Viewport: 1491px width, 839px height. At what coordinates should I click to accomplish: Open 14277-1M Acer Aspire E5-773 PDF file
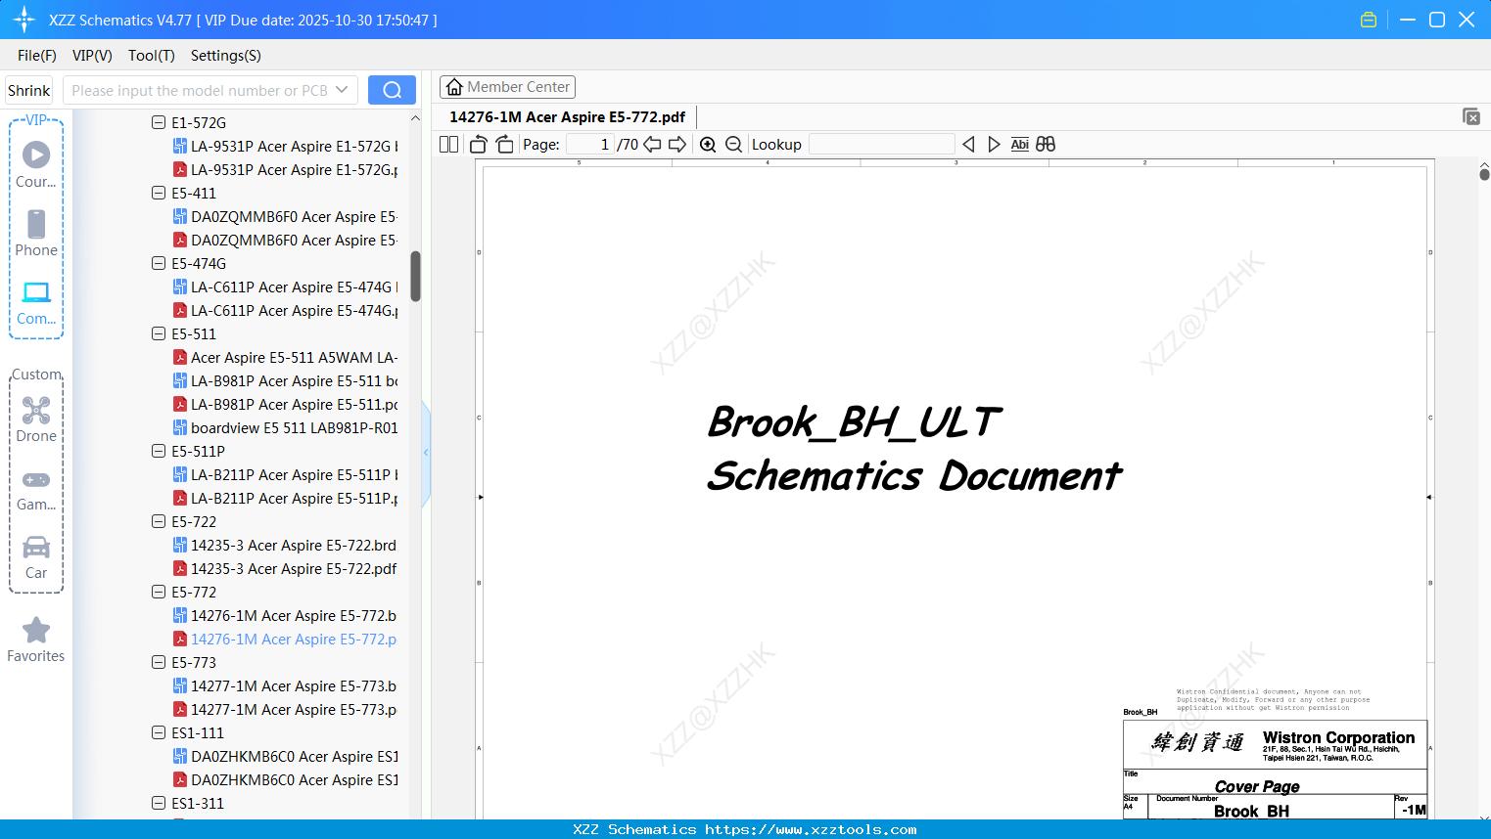285,710
